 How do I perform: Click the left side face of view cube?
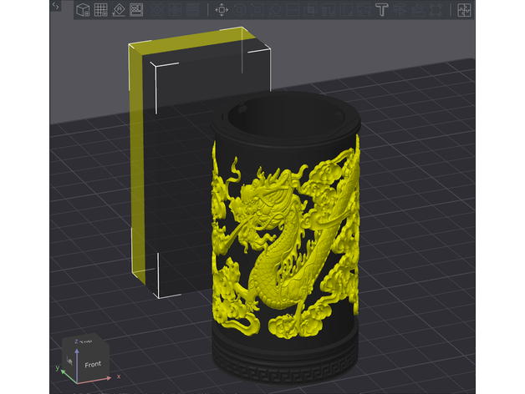click(x=69, y=361)
